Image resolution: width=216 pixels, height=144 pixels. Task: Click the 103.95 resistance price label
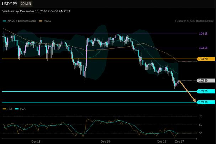(x=203, y=48)
